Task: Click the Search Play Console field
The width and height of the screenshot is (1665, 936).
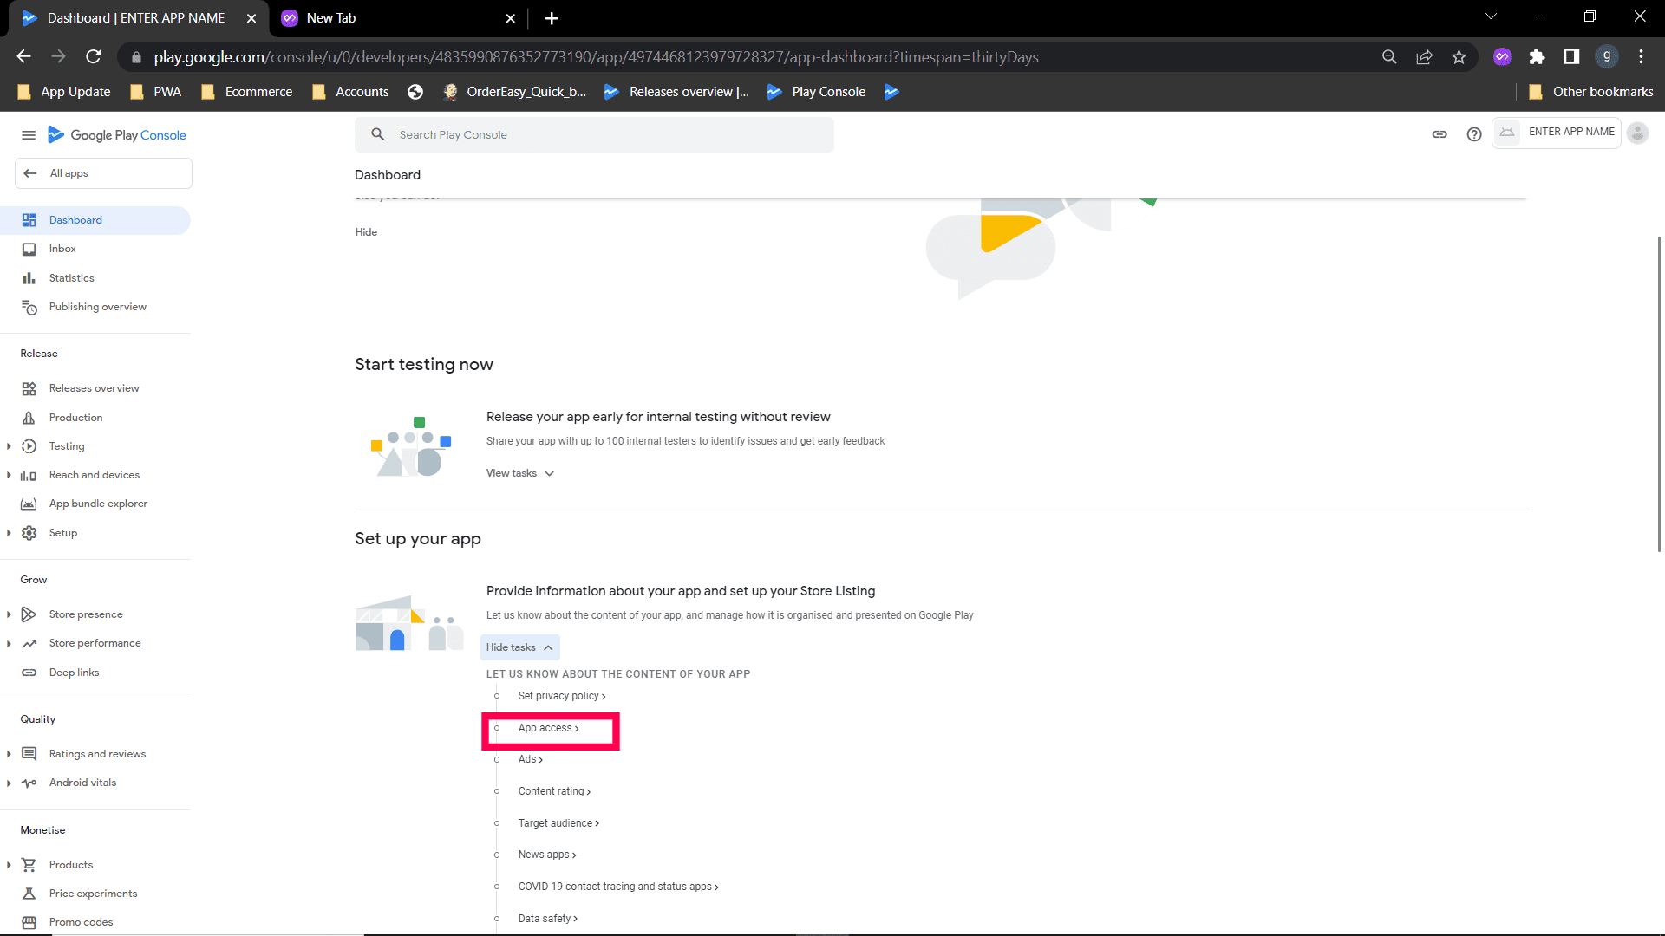Action: point(594,135)
